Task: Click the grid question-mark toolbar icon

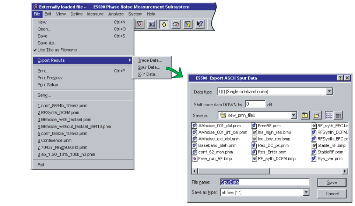Action: tap(188, 24)
